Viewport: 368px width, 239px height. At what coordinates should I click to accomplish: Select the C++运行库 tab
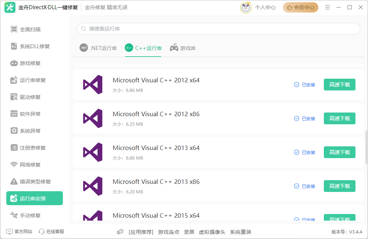coord(144,48)
